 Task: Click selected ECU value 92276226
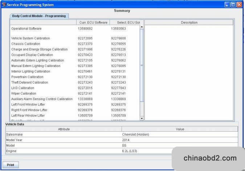(118, 49)
